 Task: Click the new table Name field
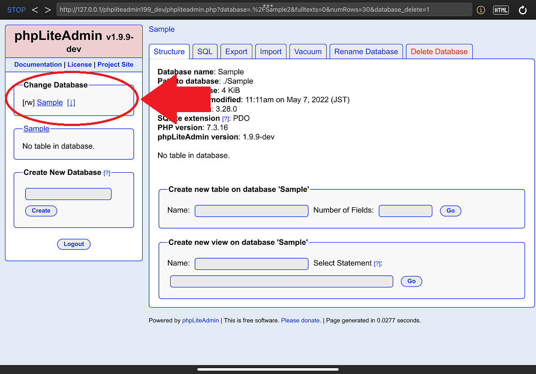[251, 211]
